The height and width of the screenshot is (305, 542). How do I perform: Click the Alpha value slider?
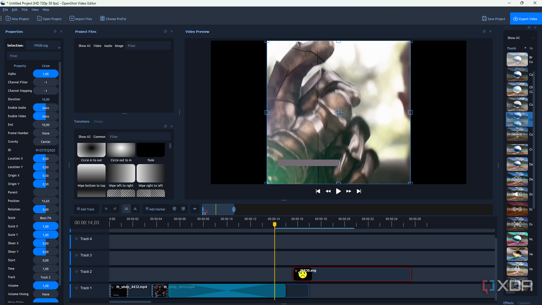click(x=45, y=74)
